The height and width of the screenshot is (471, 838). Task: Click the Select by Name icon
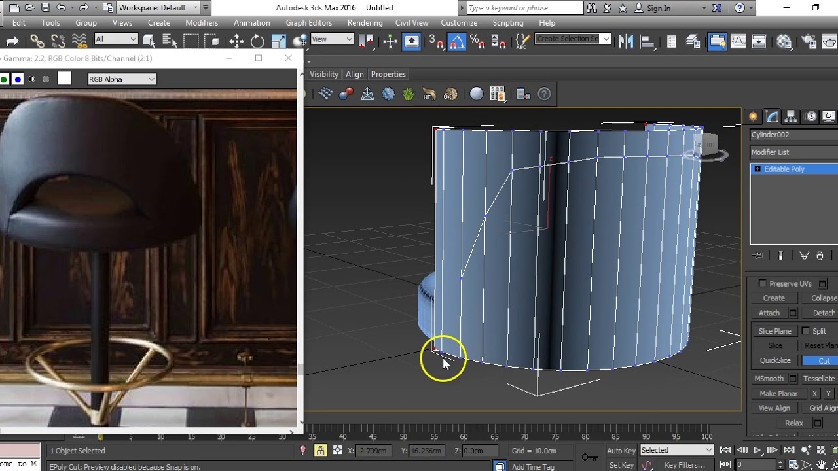170,42
